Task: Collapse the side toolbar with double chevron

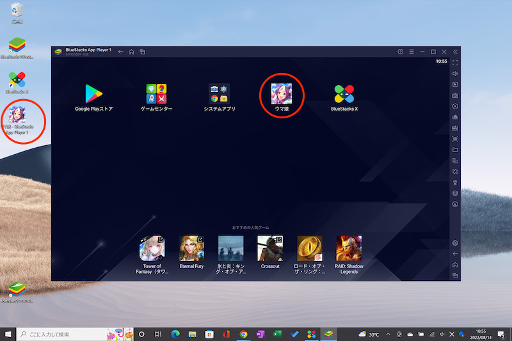Action: click(x=455, y=51)
